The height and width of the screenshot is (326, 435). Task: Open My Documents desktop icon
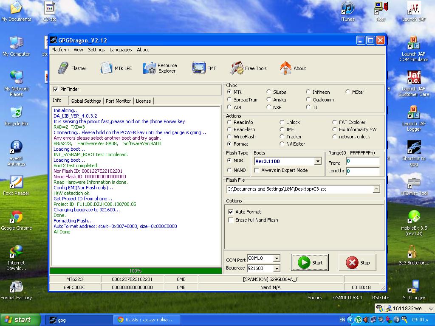pyautogui.click(x=16, y=11)
